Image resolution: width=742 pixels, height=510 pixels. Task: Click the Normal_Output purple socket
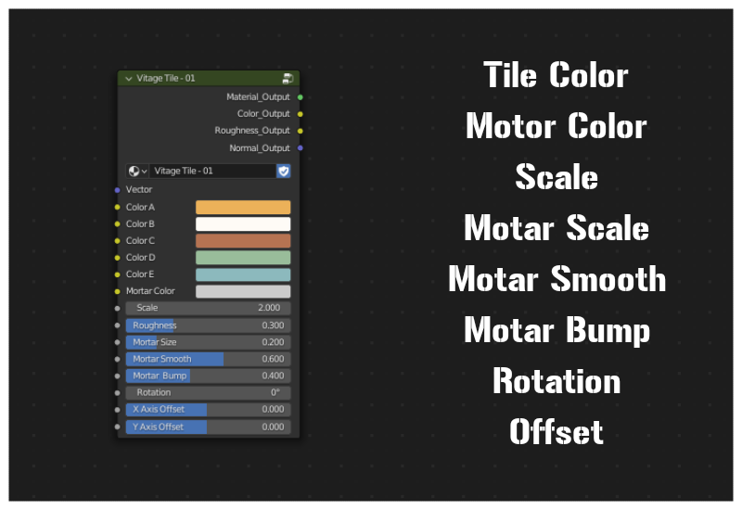(x=300, y=148)
